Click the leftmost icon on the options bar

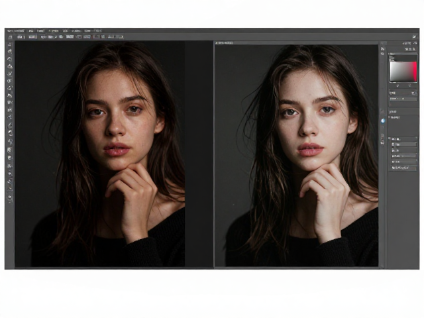(x=10, y=37)
